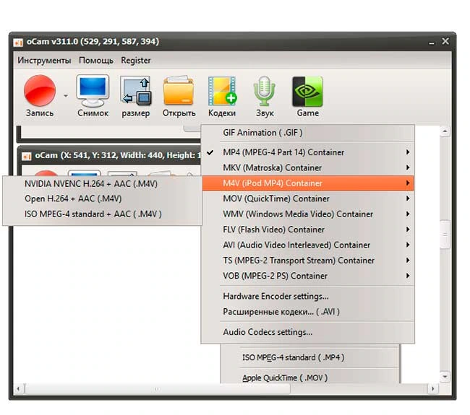Open the Register menu

click(x=136, y=61)
